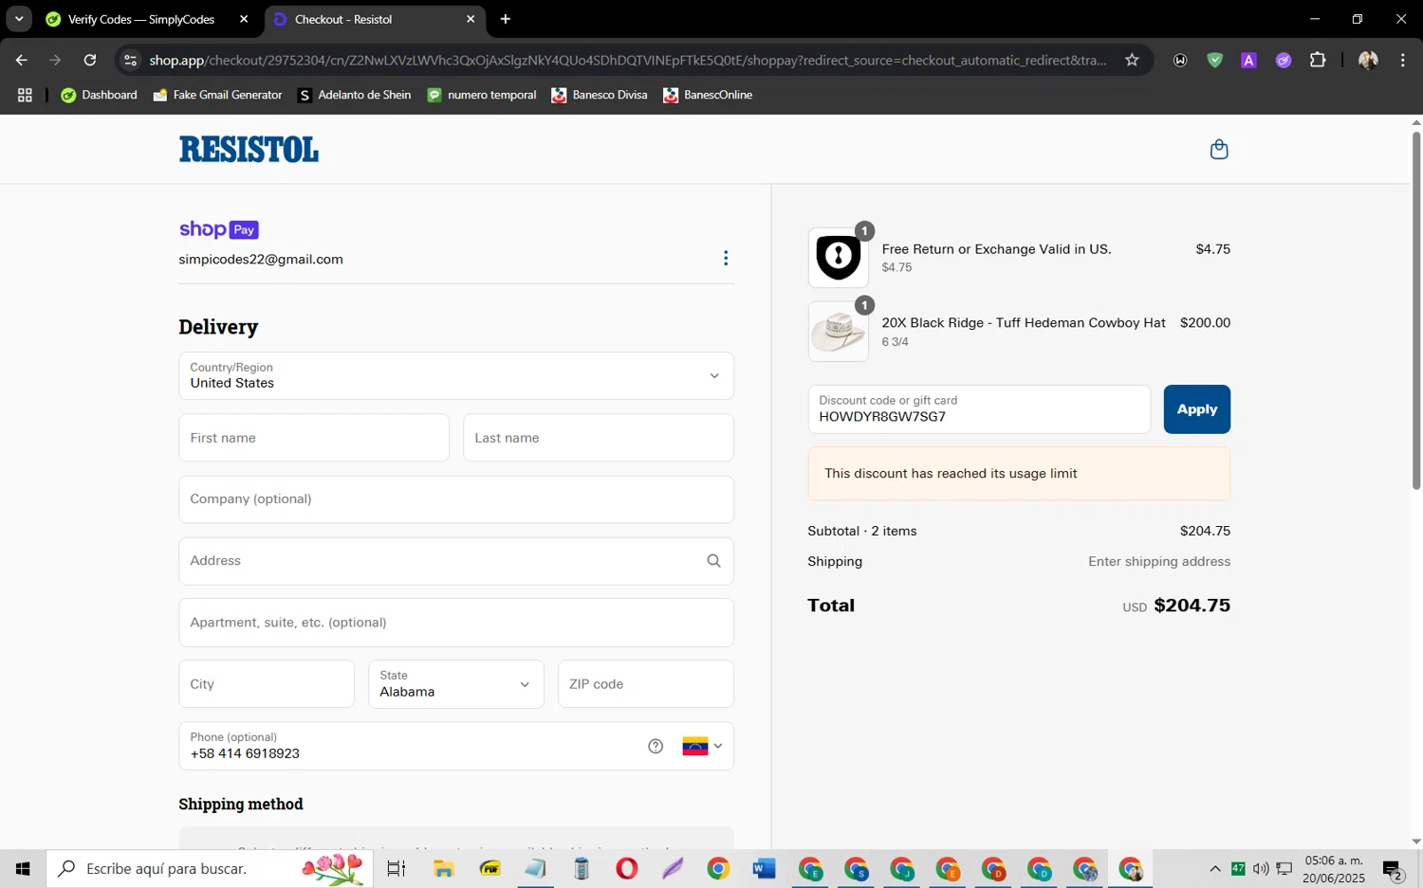
Task: View site information icon in address bar
Action: 131,60
